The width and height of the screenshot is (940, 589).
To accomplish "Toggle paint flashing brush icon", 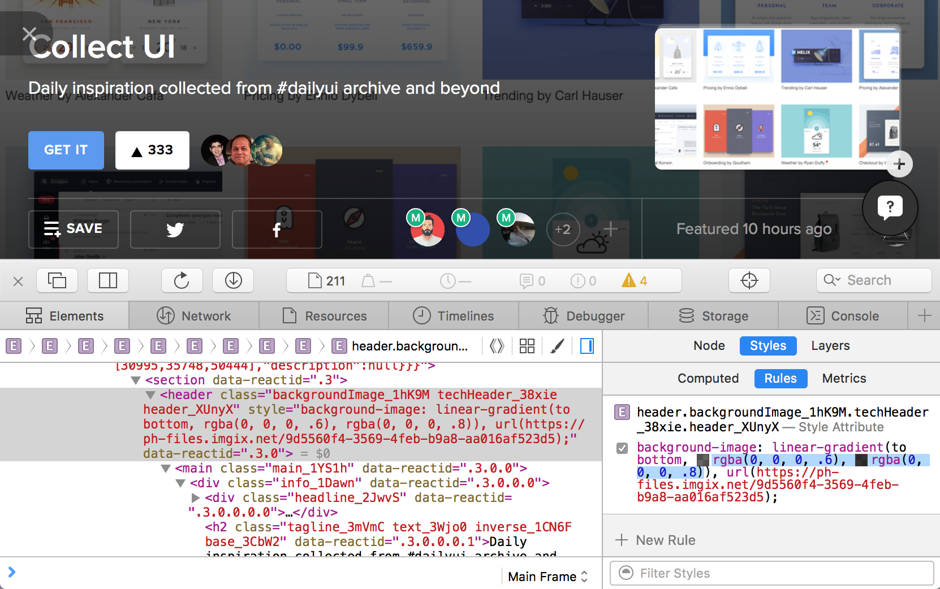I will [x=557, y=346].
